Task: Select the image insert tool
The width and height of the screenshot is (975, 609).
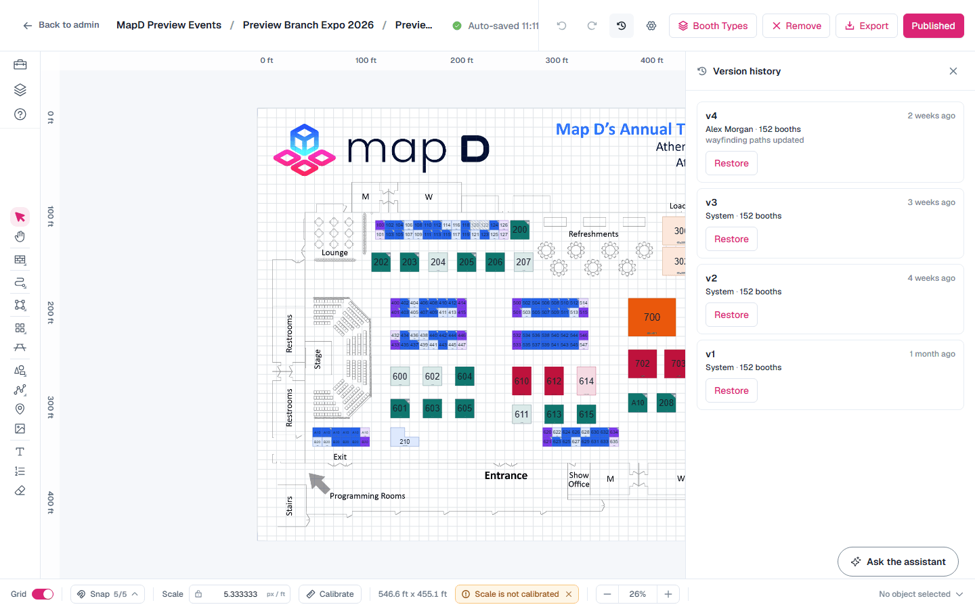Action: (x=20, y=428)
